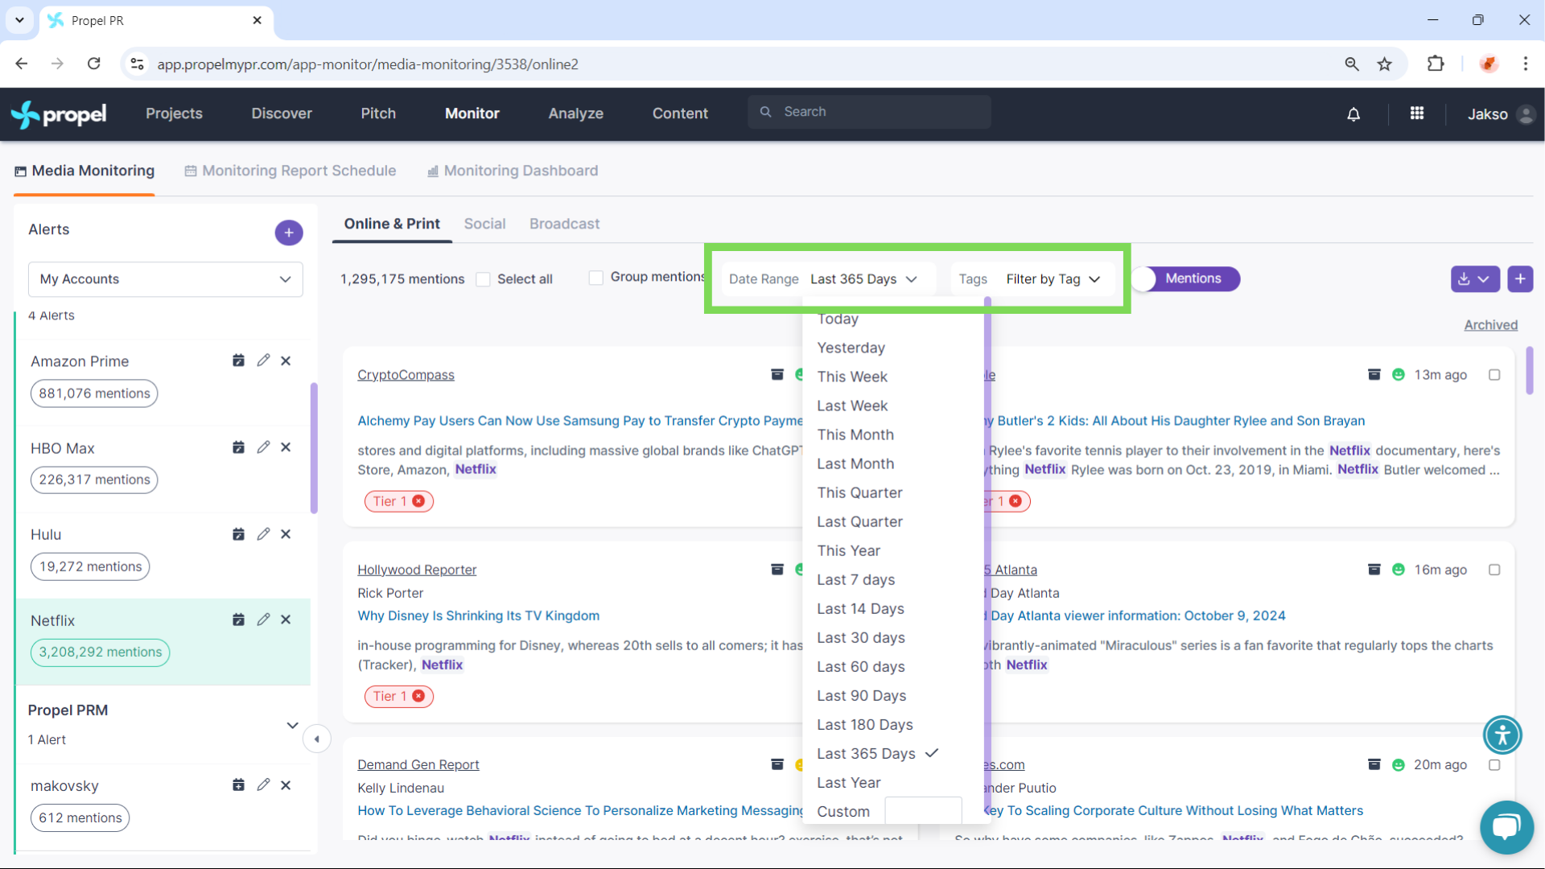The height and width of the screenshot is (869, 1545).
Task: Open the notifications bell
Action: click(x=1353, y=114)
